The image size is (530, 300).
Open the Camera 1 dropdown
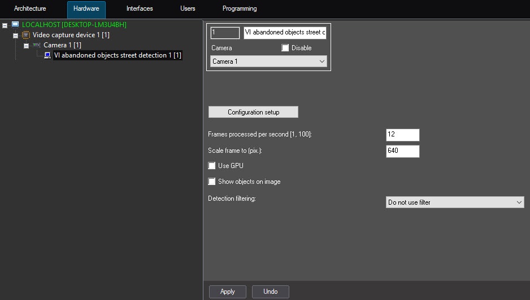tap(268, 61)
